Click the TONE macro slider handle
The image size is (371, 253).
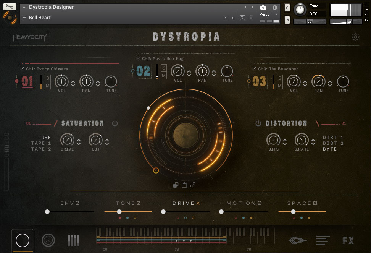click(x=119, y=211)
